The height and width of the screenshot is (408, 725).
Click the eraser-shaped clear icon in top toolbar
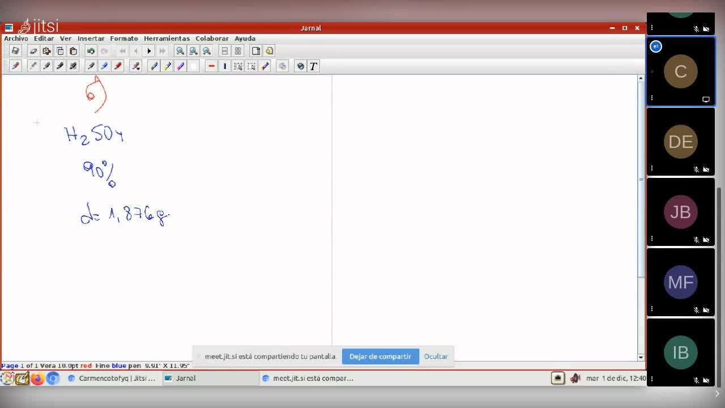pos(33,51)
